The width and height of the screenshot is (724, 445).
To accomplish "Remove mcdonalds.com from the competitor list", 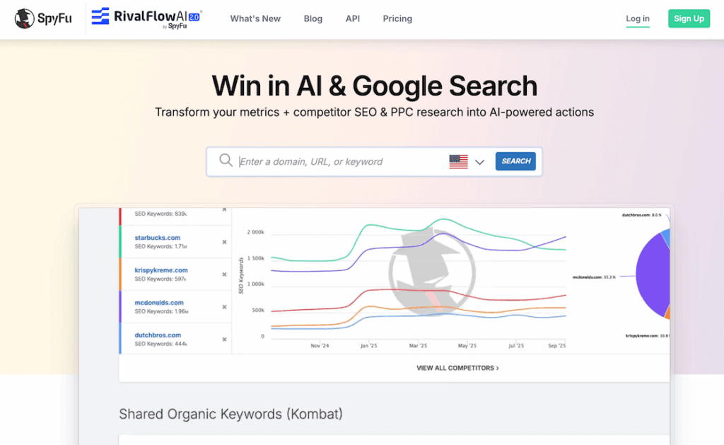I will click(x=225, y=307).
